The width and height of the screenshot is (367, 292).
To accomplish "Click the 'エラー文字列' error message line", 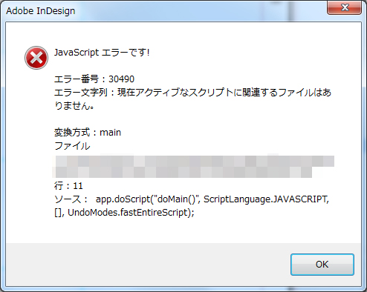I will coord(192,99).
